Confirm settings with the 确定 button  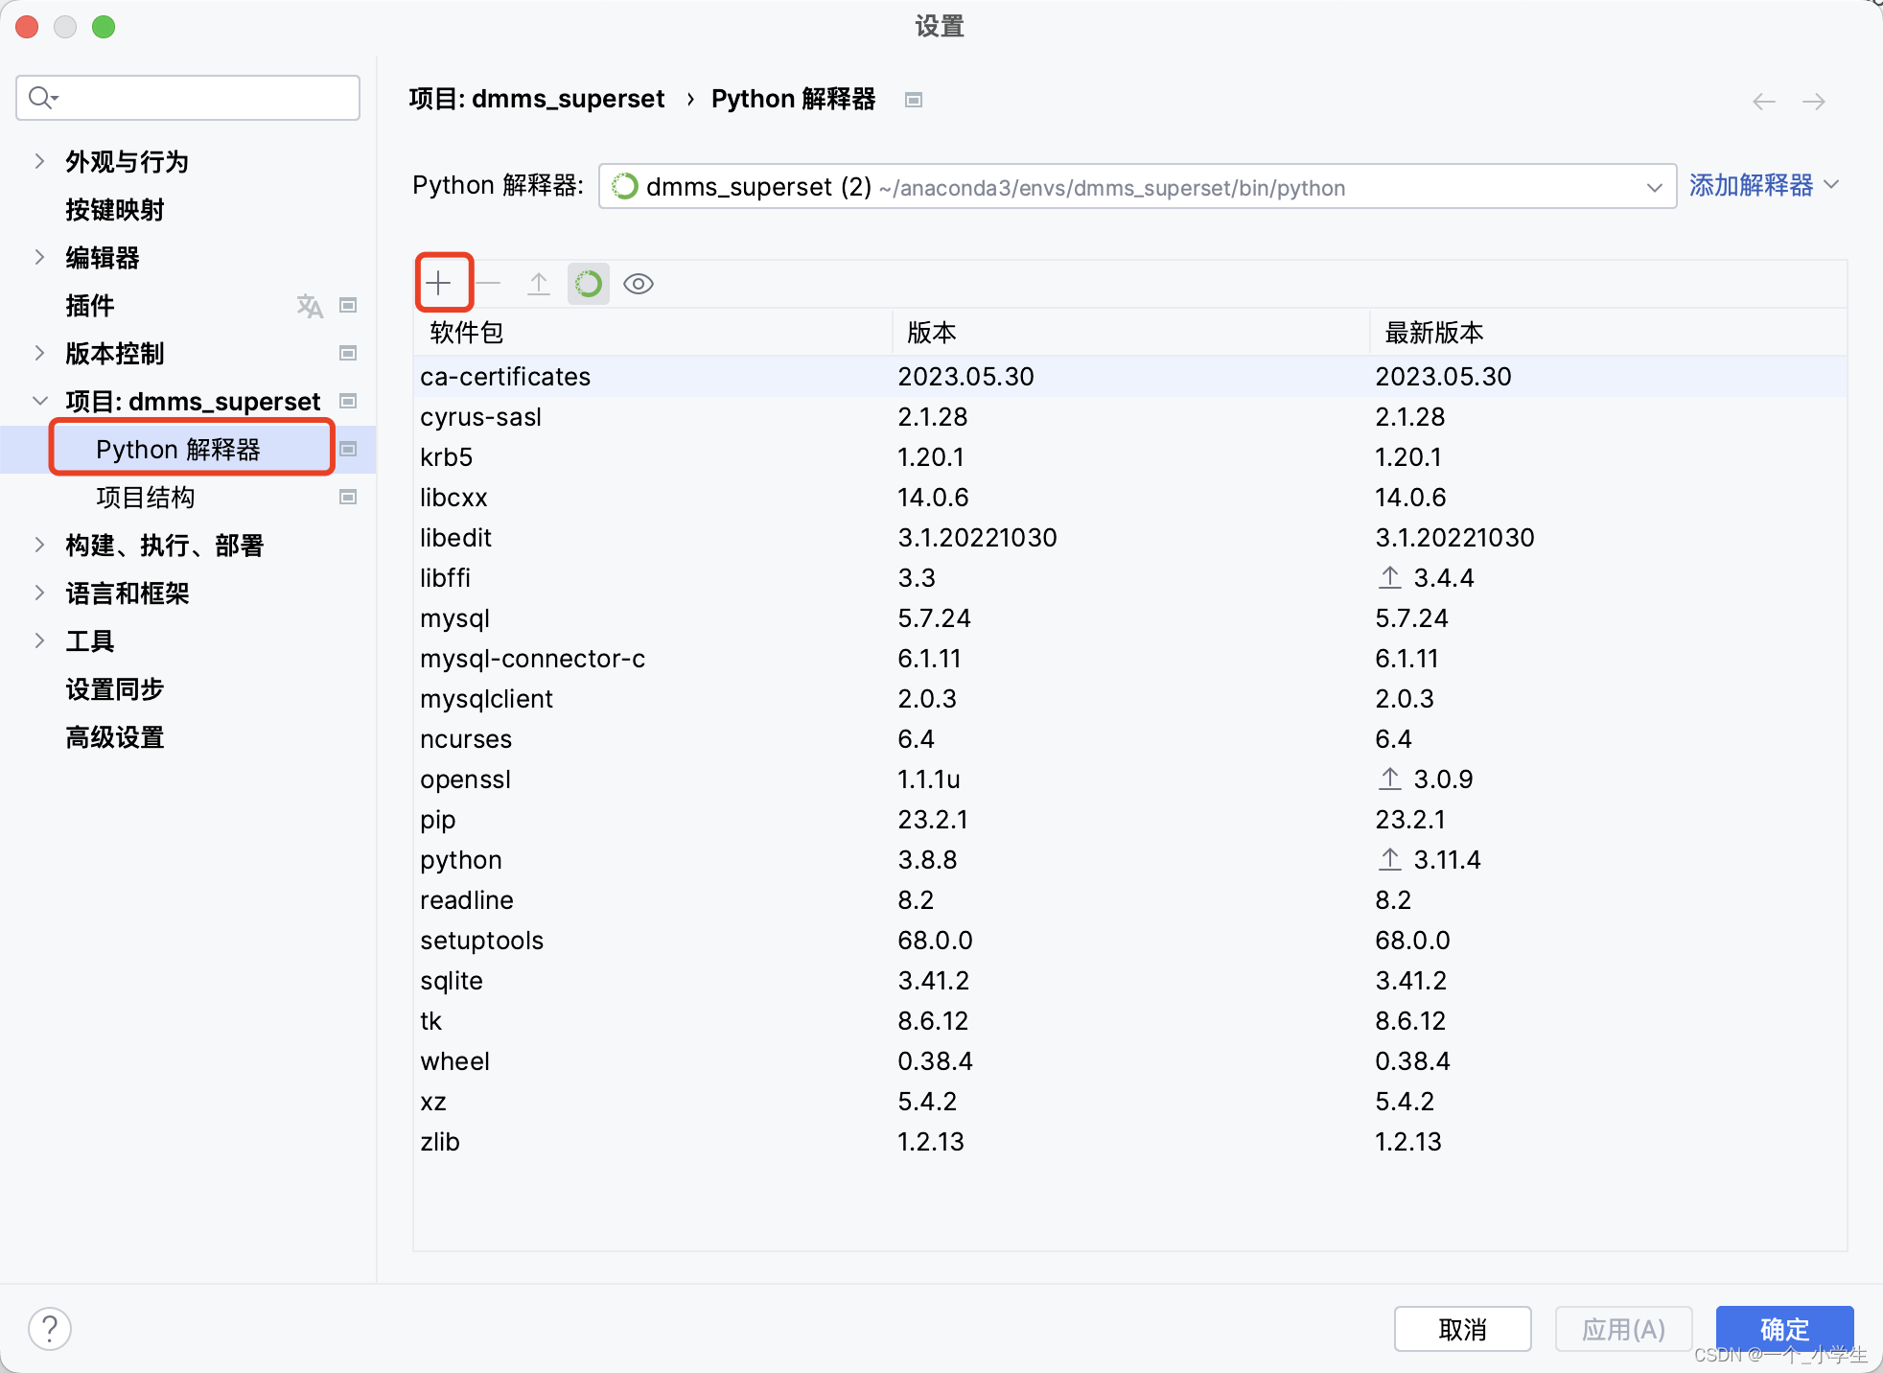click(x=1784, y=1329)
